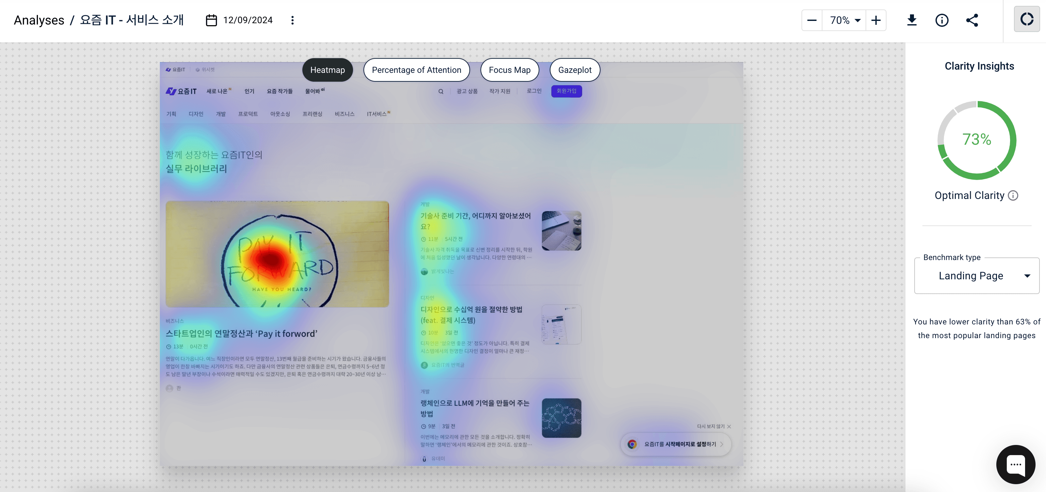1046x492 pixels.
Task: Download the analysis report
Action: point(912,20)
